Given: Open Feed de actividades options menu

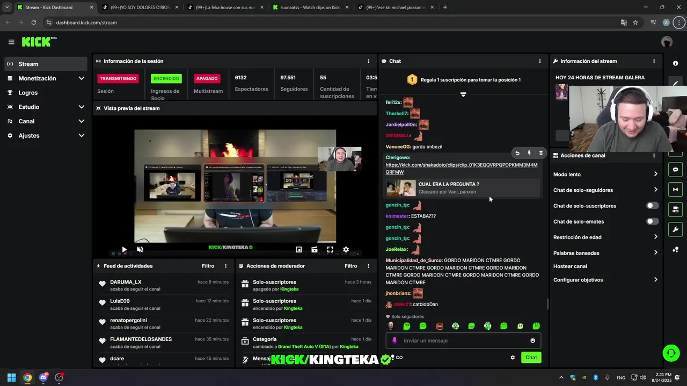Looking at the screenshot, I should click(225, 266).
